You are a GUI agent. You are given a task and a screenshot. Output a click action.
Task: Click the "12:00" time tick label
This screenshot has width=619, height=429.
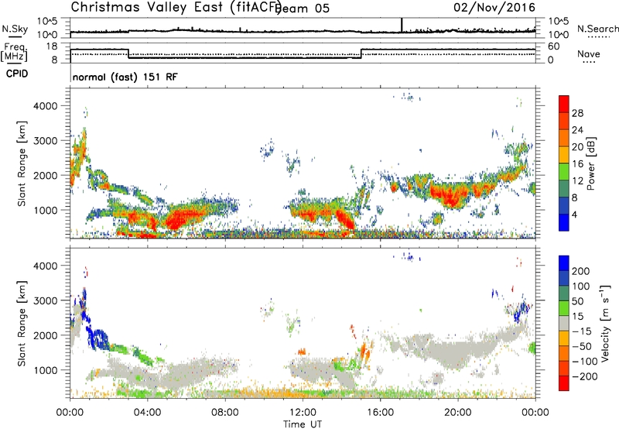[303, 413]
